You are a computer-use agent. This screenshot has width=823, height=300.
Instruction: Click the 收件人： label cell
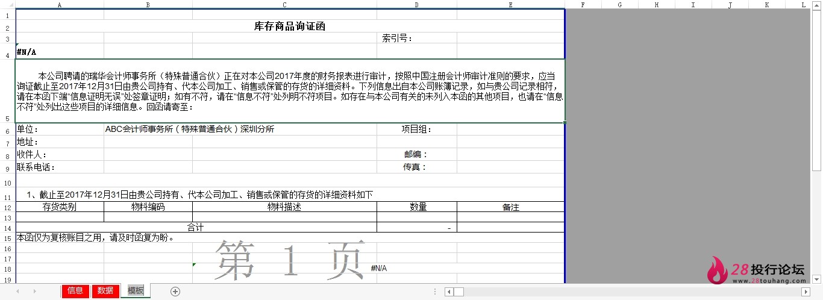pyautogui.click(x=60, y=155)
